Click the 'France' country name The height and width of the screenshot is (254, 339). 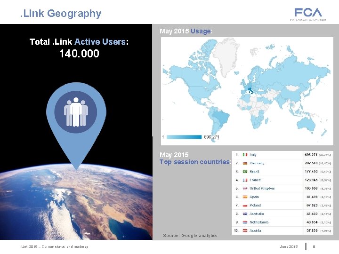[x=255, y=180]
